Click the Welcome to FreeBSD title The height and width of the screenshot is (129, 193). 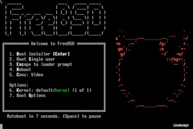pyautogui.click(x=53, y=44)
